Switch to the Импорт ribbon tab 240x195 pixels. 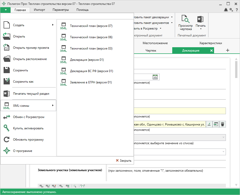40,10
